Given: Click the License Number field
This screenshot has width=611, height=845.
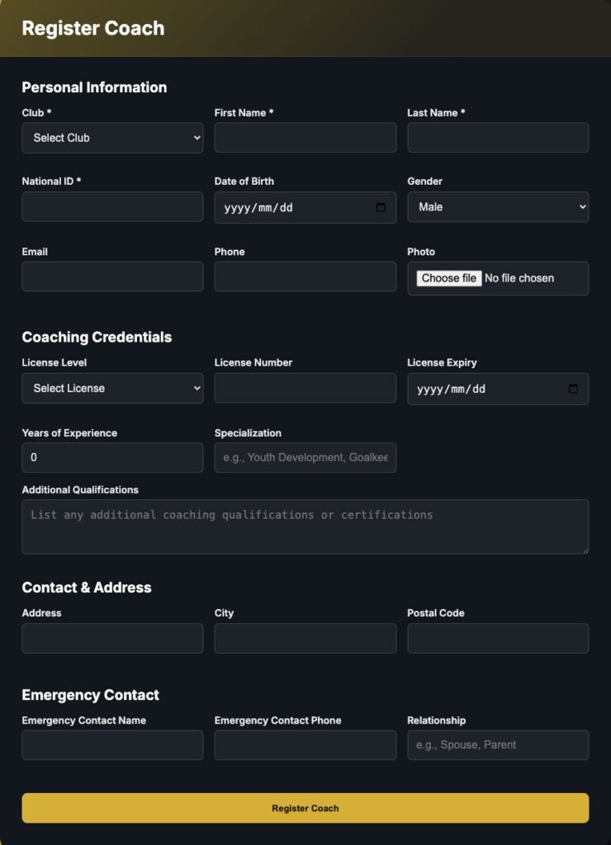Looking at the screenshot, I should tap(305, 388).
